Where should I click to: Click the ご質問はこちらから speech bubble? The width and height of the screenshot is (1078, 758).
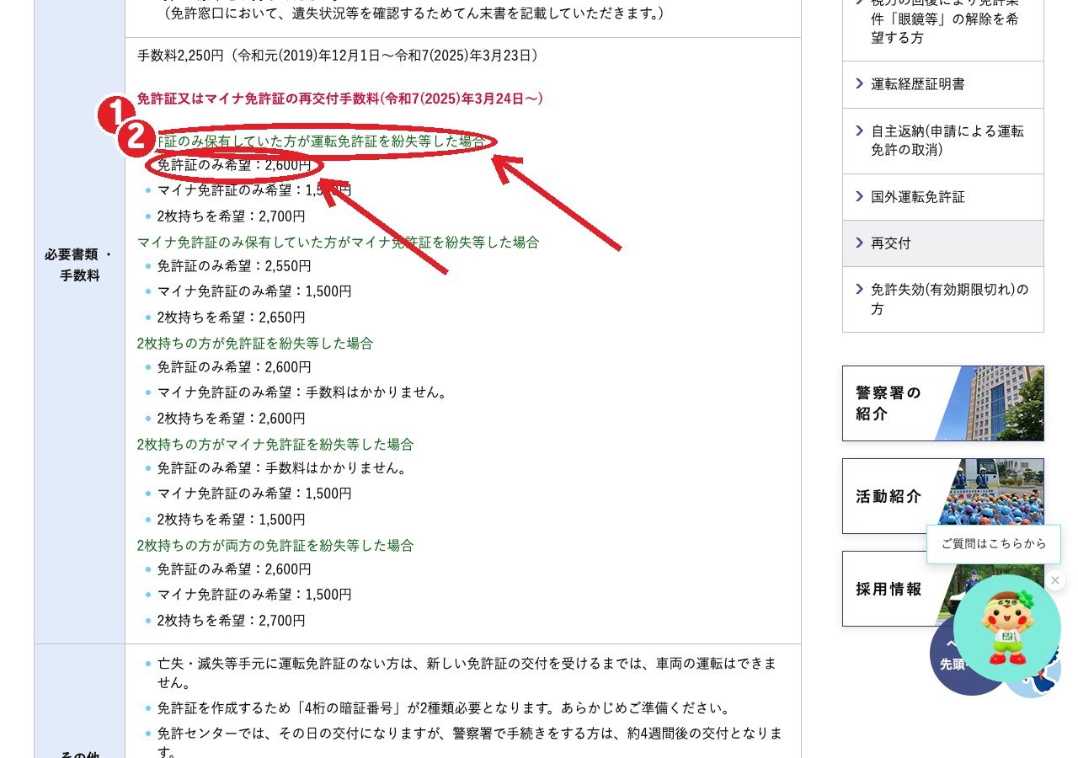pos(994,544)
